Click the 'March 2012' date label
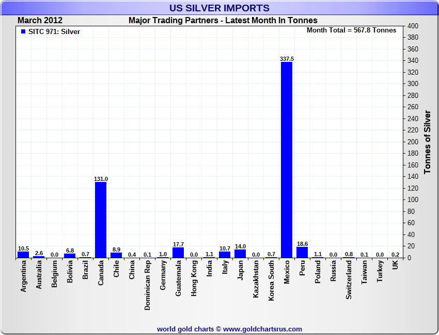 (x=40, y=21)
